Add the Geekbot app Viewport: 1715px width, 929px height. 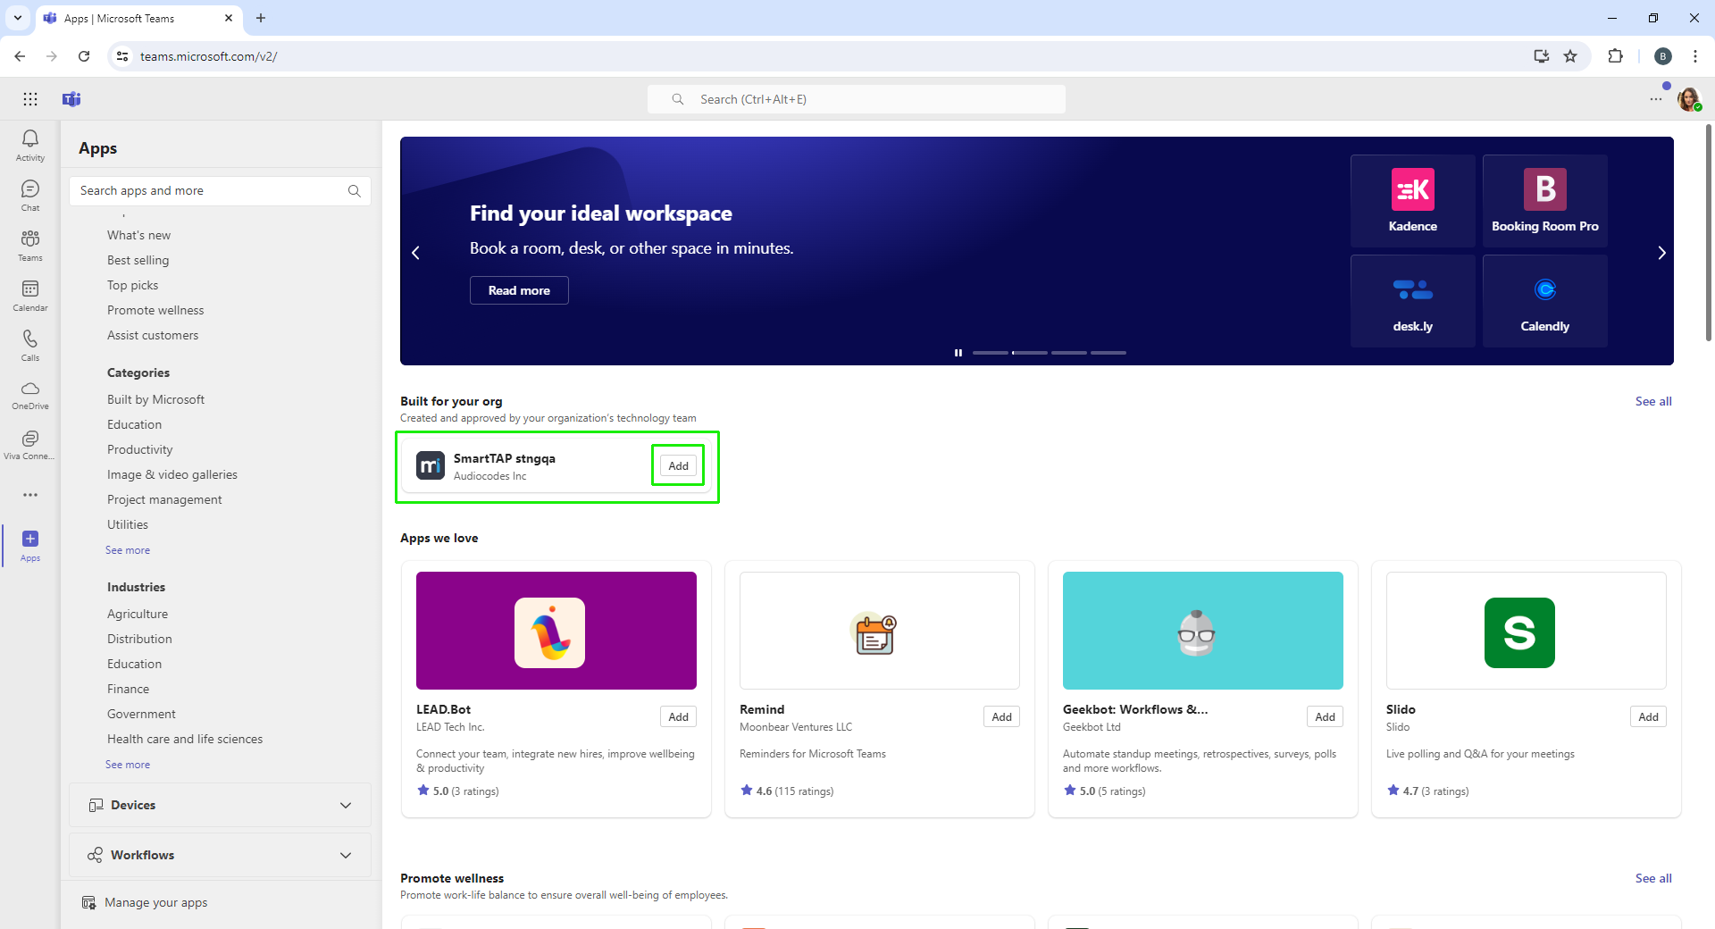(x=1325, y=716)
